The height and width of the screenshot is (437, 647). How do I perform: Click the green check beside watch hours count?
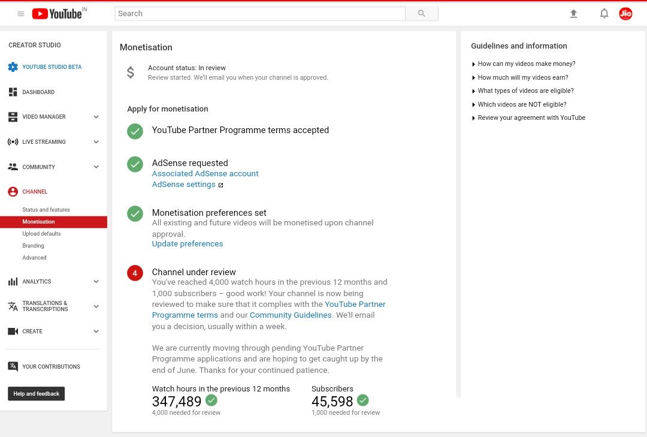[211, 400]
